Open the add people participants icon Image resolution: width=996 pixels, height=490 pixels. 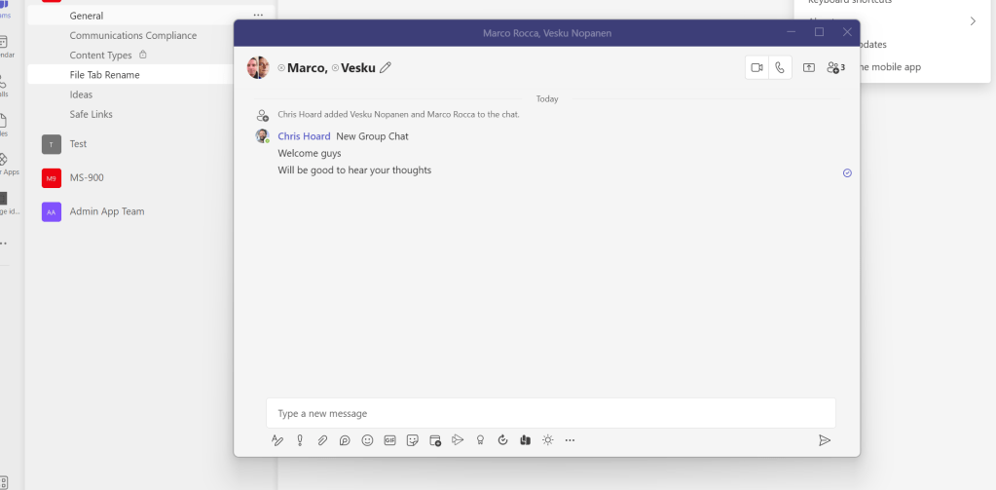click(x=834, y=67)
